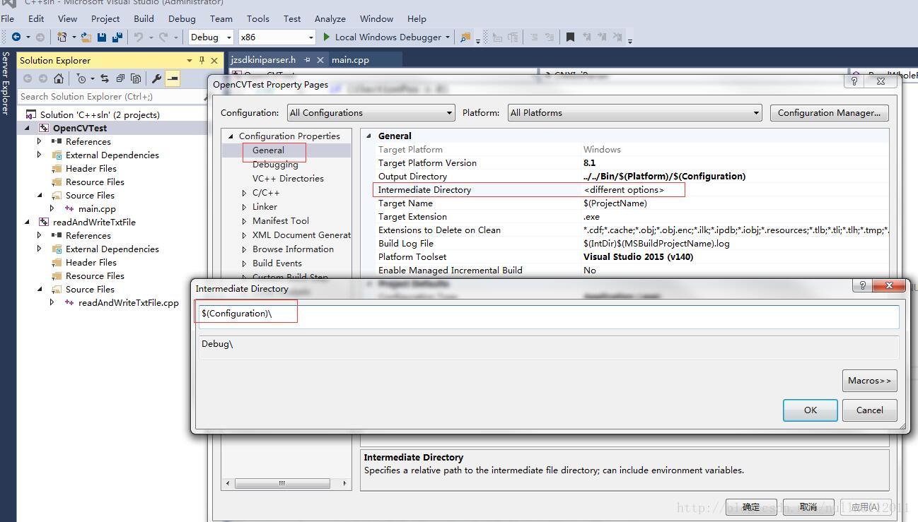Click Show All Files icon
Screen dimensions: 918x522
click(x=136, y=78)
